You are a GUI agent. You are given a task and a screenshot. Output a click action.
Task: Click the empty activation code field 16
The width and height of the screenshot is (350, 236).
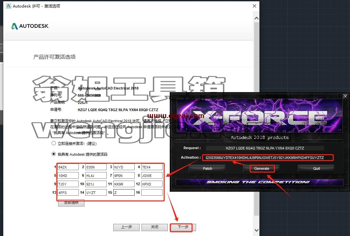152,192
